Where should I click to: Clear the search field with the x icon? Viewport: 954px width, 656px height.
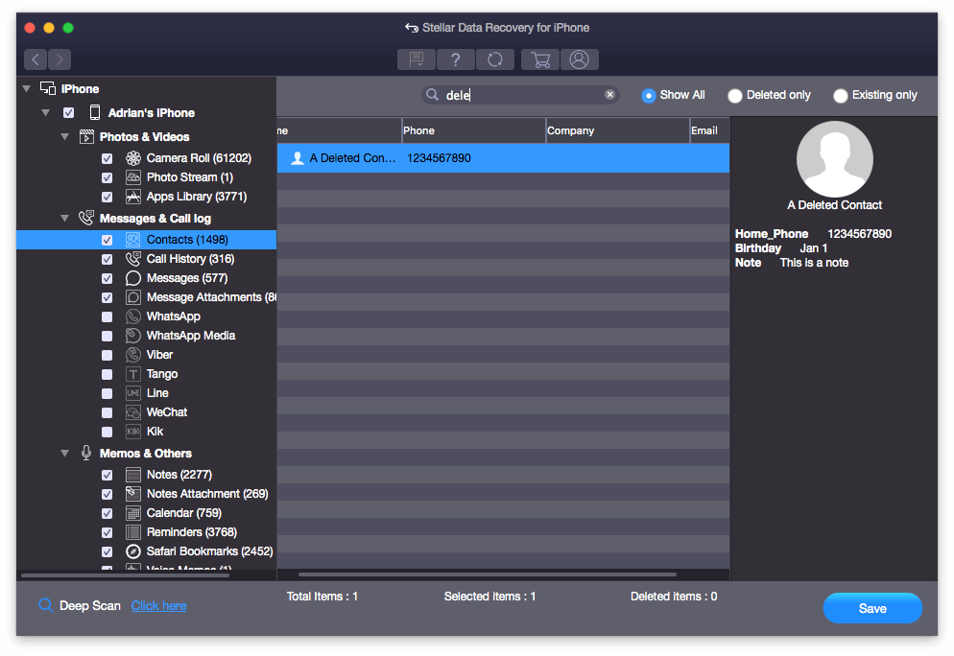click(x=609, y=94)
